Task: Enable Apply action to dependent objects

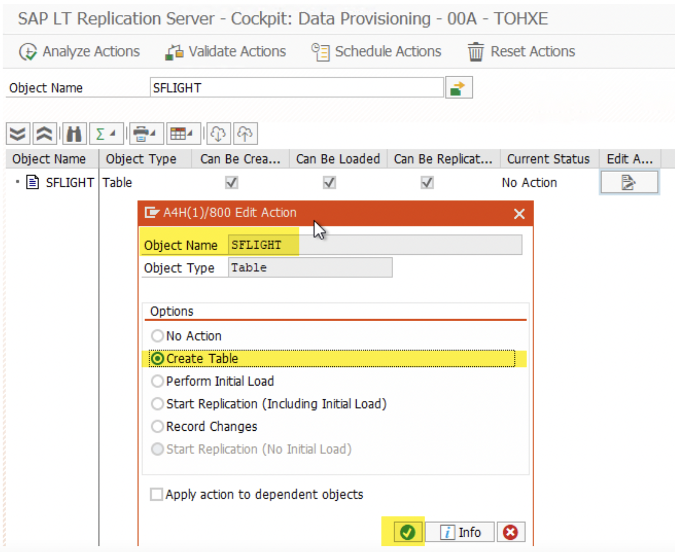Action: point(156,494)
